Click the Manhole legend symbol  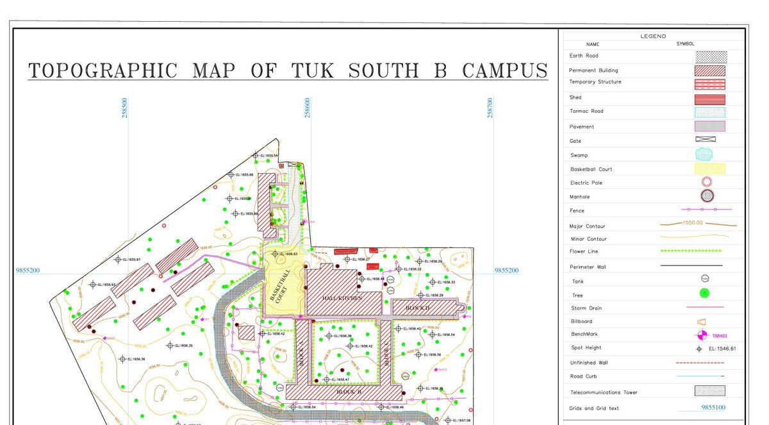[707, 196]
